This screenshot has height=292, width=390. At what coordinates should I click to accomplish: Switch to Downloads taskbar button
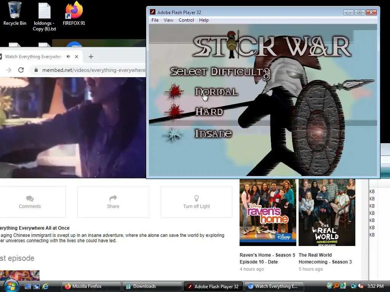coord(152,286)
